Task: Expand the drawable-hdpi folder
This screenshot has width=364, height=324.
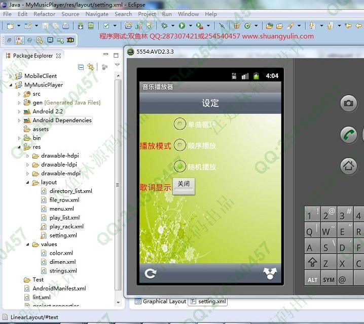Action: [28, 156]
